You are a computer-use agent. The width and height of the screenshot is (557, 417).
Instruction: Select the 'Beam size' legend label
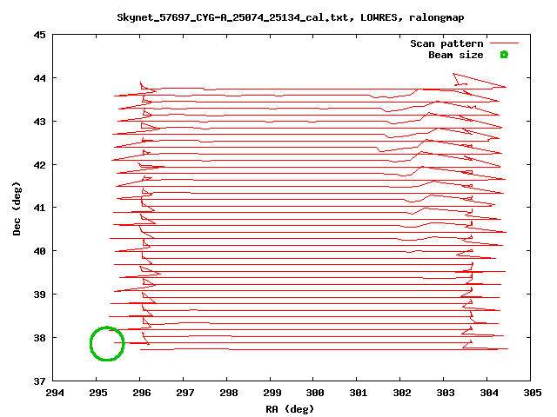456,55
